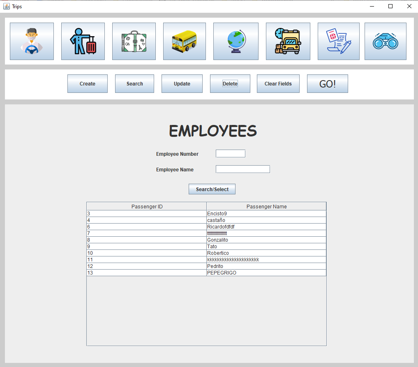
Task: Select the yellow school bus icon
Action: tap(185, 42)
